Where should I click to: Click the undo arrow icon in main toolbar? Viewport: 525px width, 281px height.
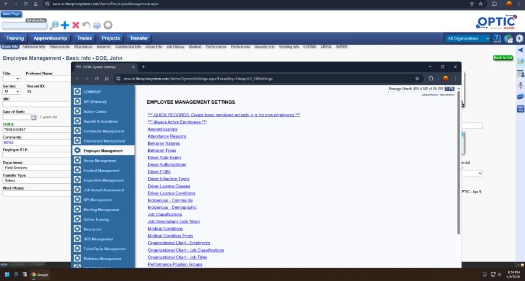click(x=86, y=25)
